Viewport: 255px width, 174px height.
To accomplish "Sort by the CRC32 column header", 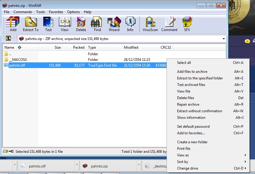I will [162, 47].
